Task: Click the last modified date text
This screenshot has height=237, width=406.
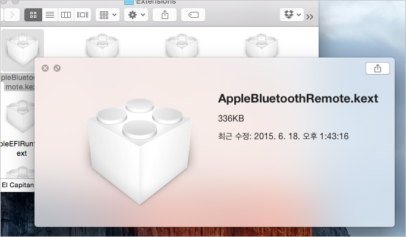Action: coord(284,136)
